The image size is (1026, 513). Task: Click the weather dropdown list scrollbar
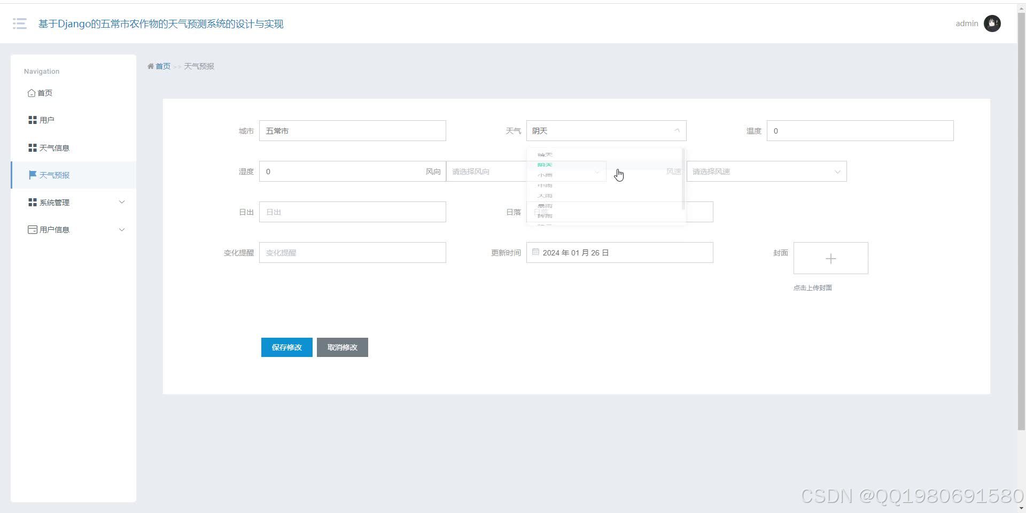tap(683, 180)
